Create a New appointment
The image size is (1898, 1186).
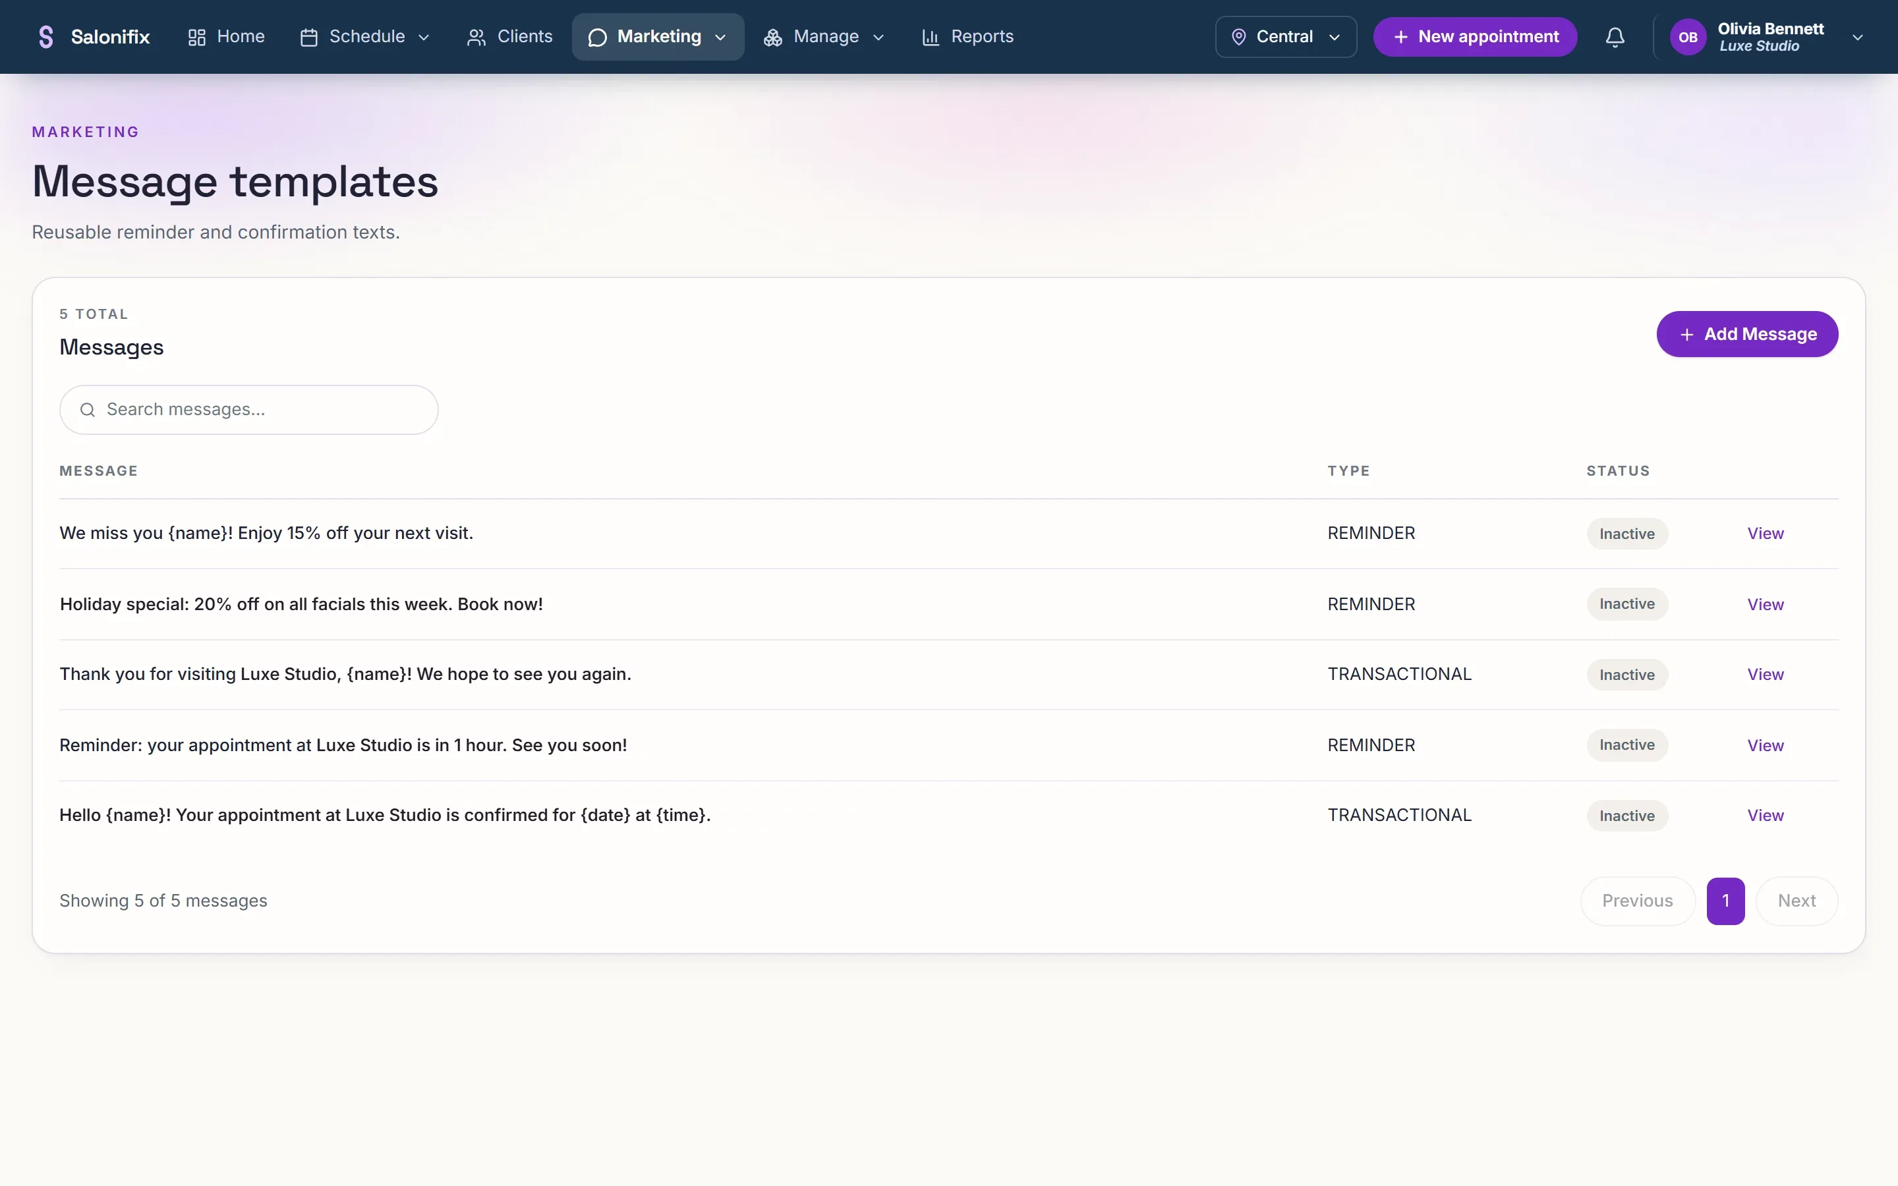(x=1474, y=37)
